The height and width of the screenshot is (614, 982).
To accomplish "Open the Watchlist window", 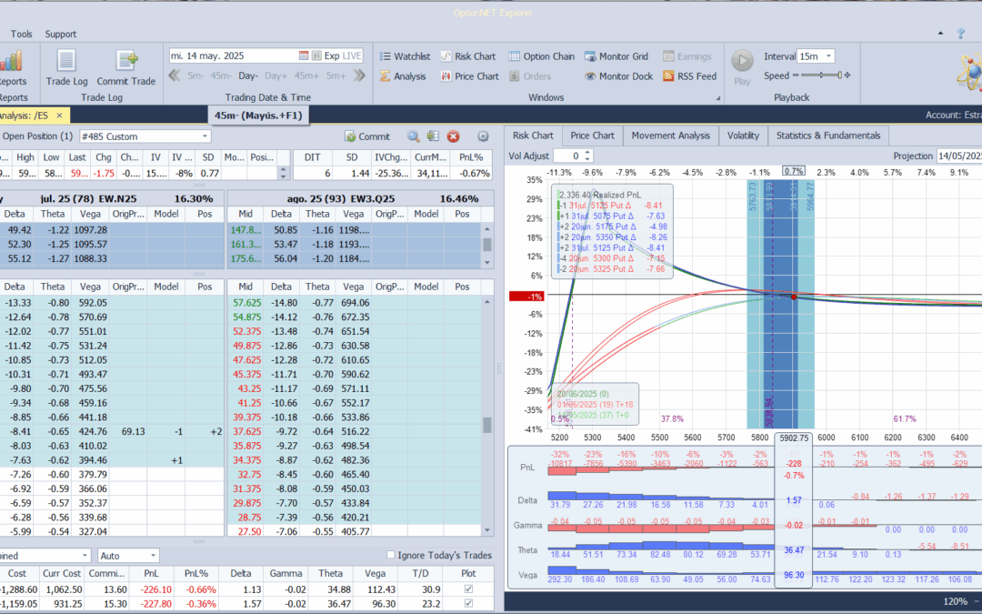I will [405, 56].
